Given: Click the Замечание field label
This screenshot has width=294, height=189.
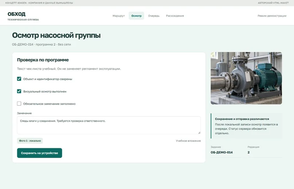Looking at the screenshot, I should [x=24, y=113].
